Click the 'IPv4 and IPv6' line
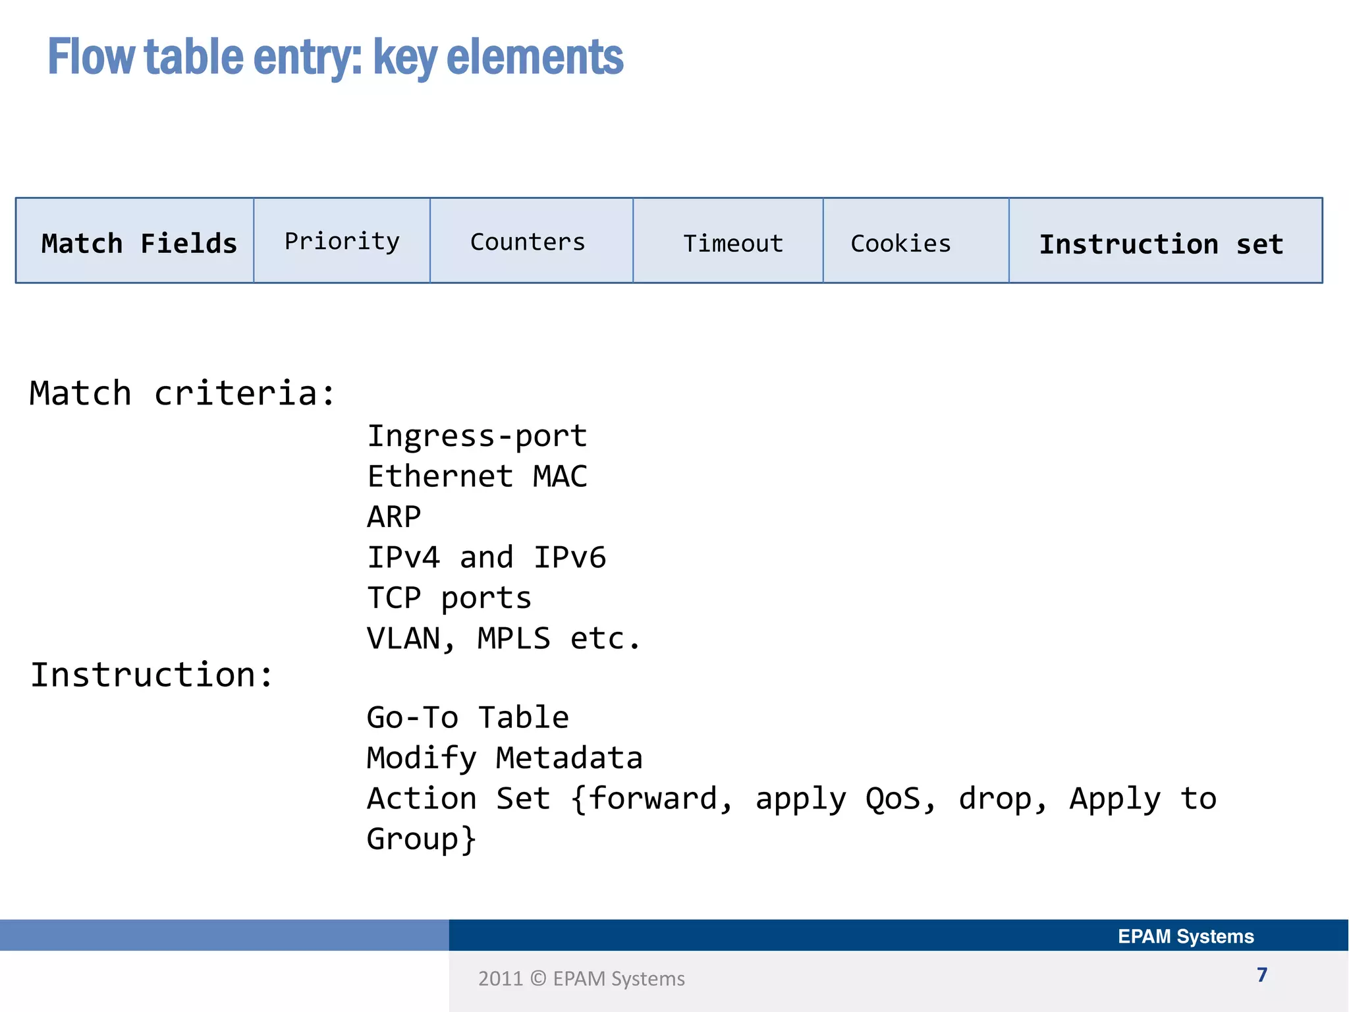This screenshot has width=1349, height=1012. (486, 557)
